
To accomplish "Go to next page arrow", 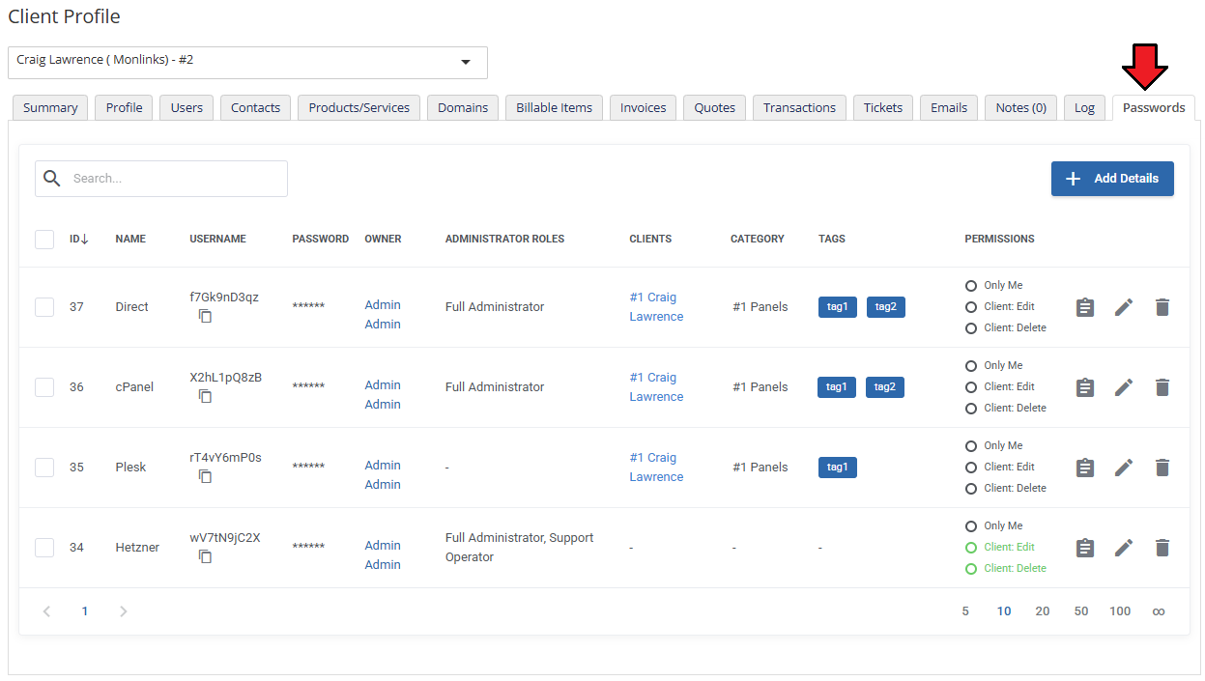I will [x=123, y=611].
